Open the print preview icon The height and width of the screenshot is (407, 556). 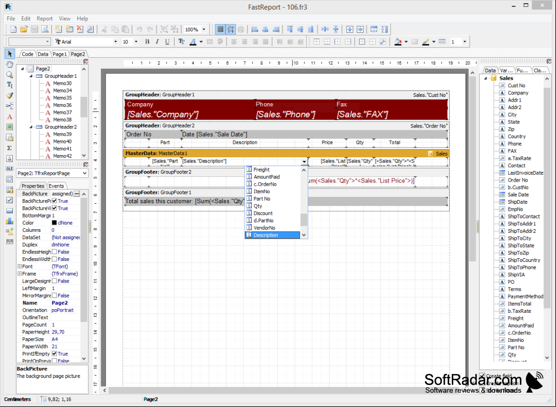44,30
